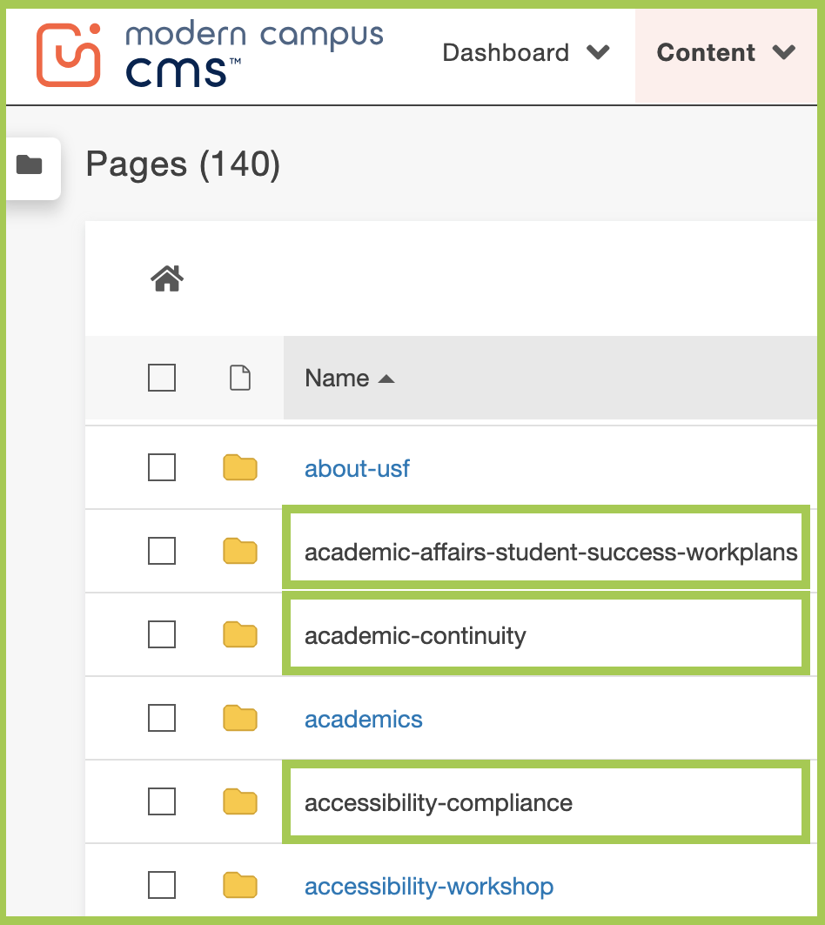Image resolution: width=825 pixels, height=925 pixels.
Task: Check the accessibility-compliance row checkbox
Action: coord(162,801)
